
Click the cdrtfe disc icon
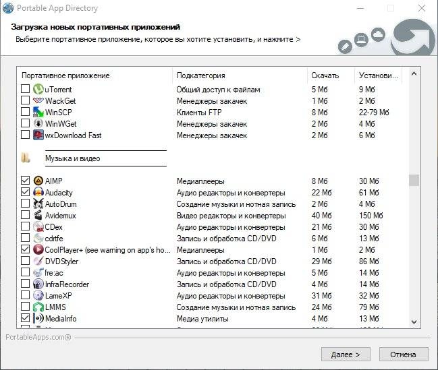[38, 238]
